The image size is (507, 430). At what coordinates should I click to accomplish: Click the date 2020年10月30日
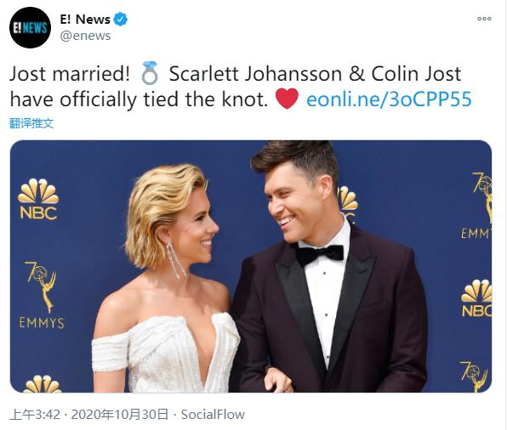pos(120,414)
